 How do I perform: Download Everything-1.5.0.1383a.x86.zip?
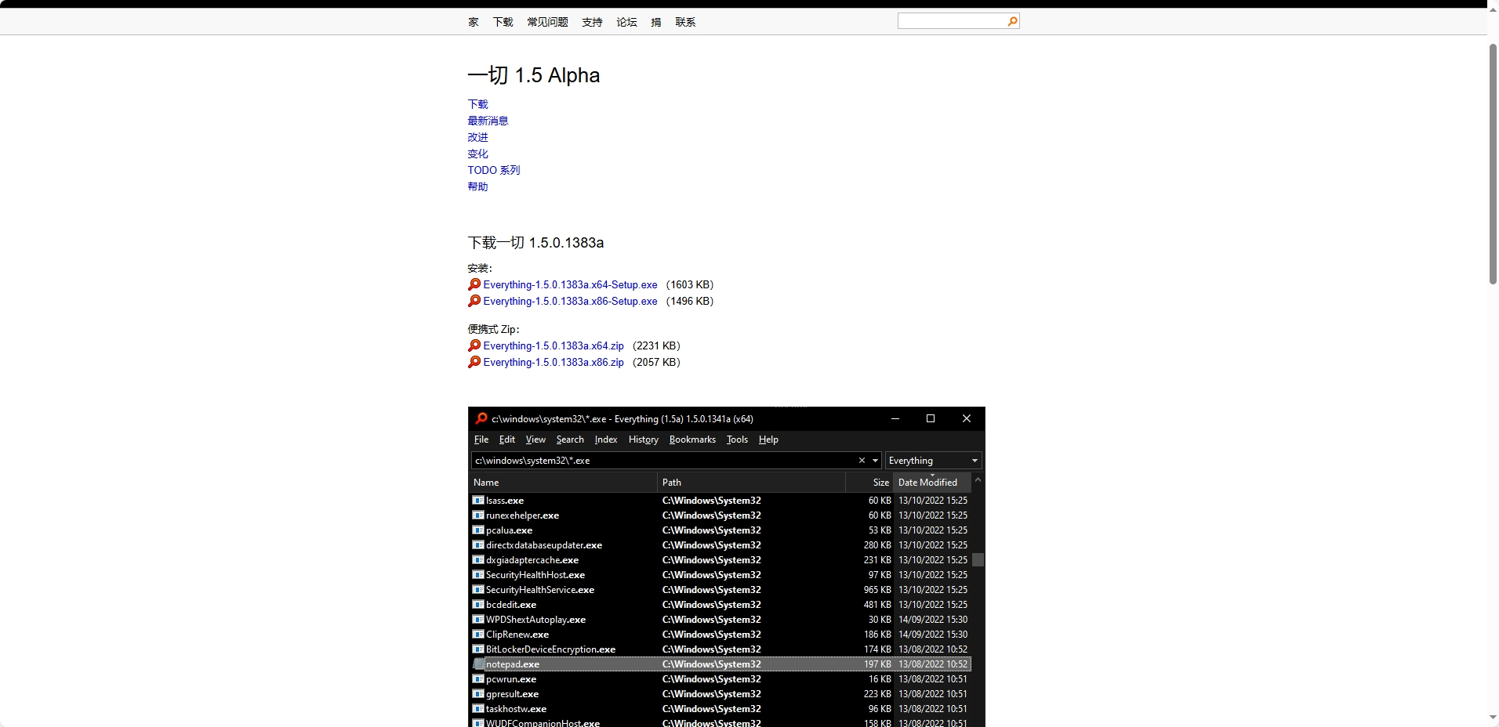554,362
